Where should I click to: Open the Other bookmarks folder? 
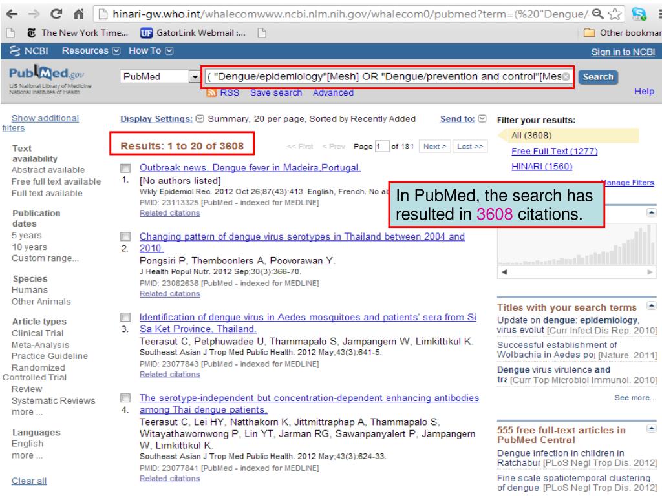pyautogui.click(x=623, y=32)
